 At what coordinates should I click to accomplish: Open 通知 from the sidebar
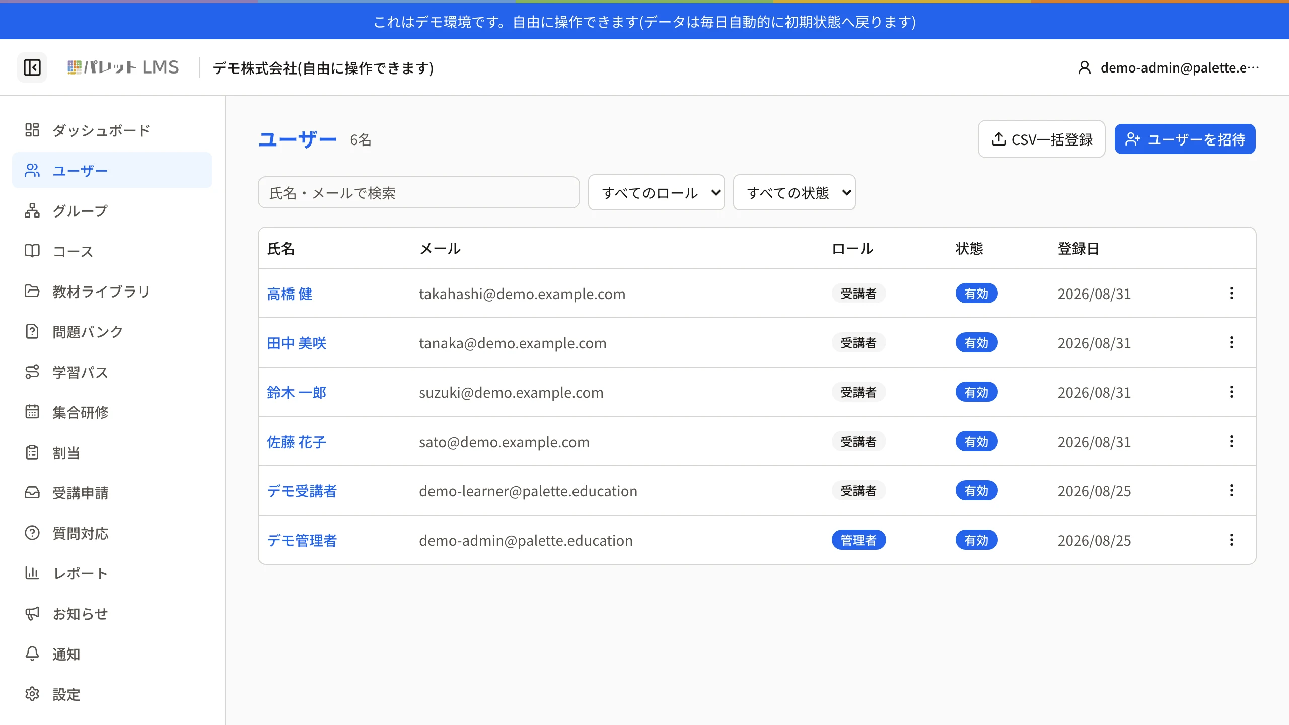click(112, 654)
